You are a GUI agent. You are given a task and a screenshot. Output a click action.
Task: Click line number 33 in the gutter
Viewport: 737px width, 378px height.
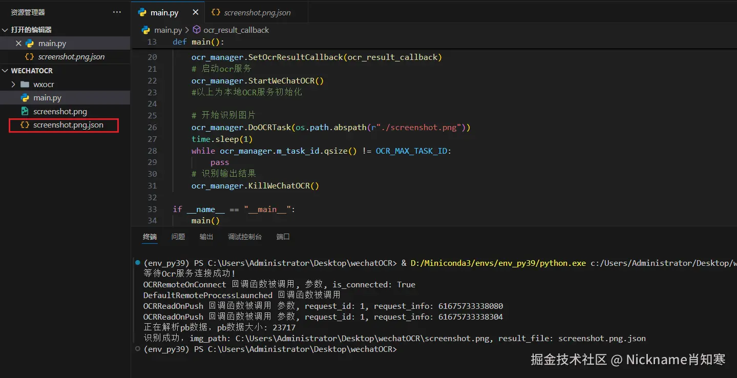tap(152, 209)
